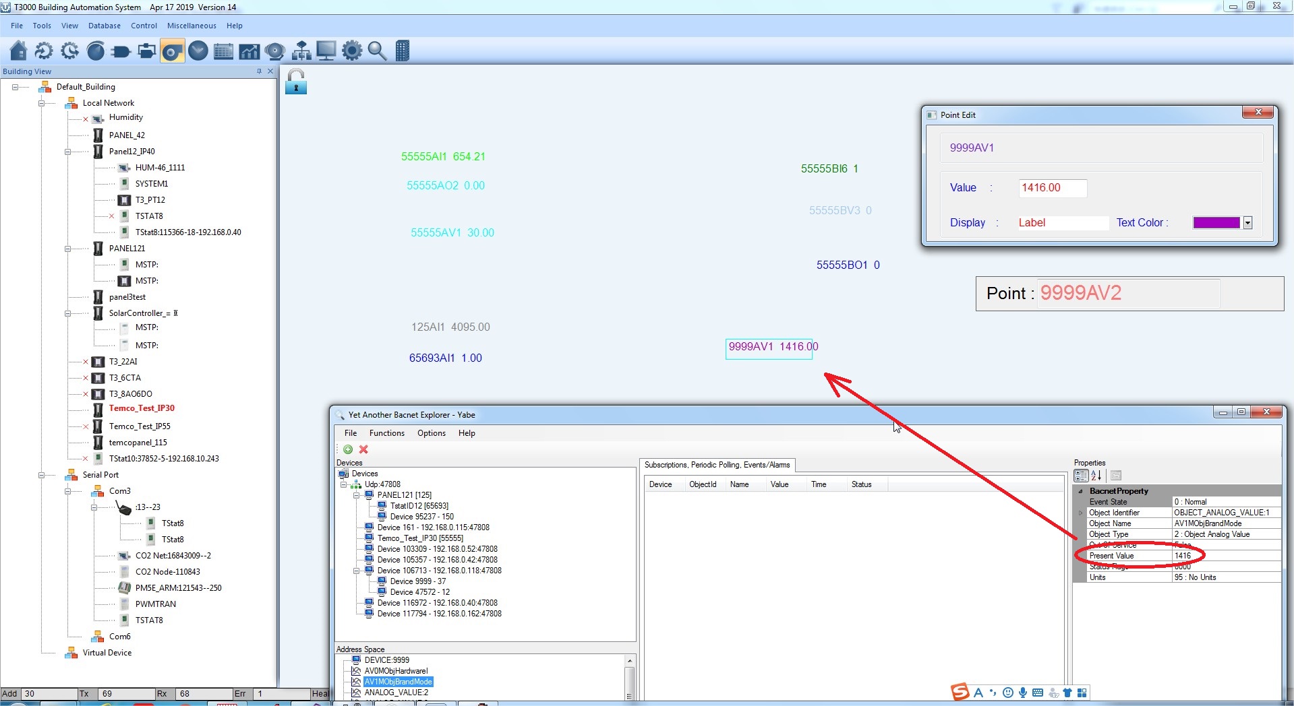Collapse the BacnetProperty category
The width and height of the screenshot is (1294, 706).
click(1080, 491)
